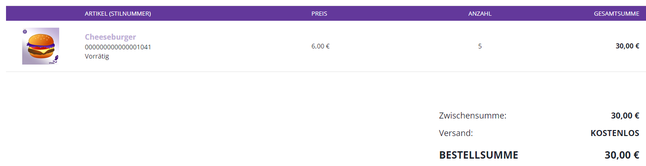The width and height of the screenshot is (646, 166).
Task: Click the Versand label
Action: pos(456,133)
